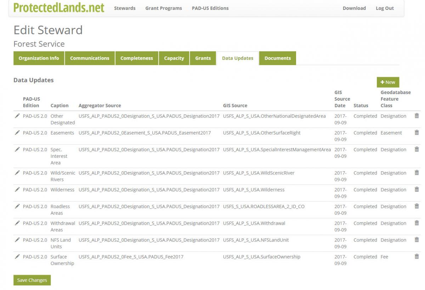Screen dimensions: 425x290
Task: Select the Fee feature class cell
Action: point(384,257)
